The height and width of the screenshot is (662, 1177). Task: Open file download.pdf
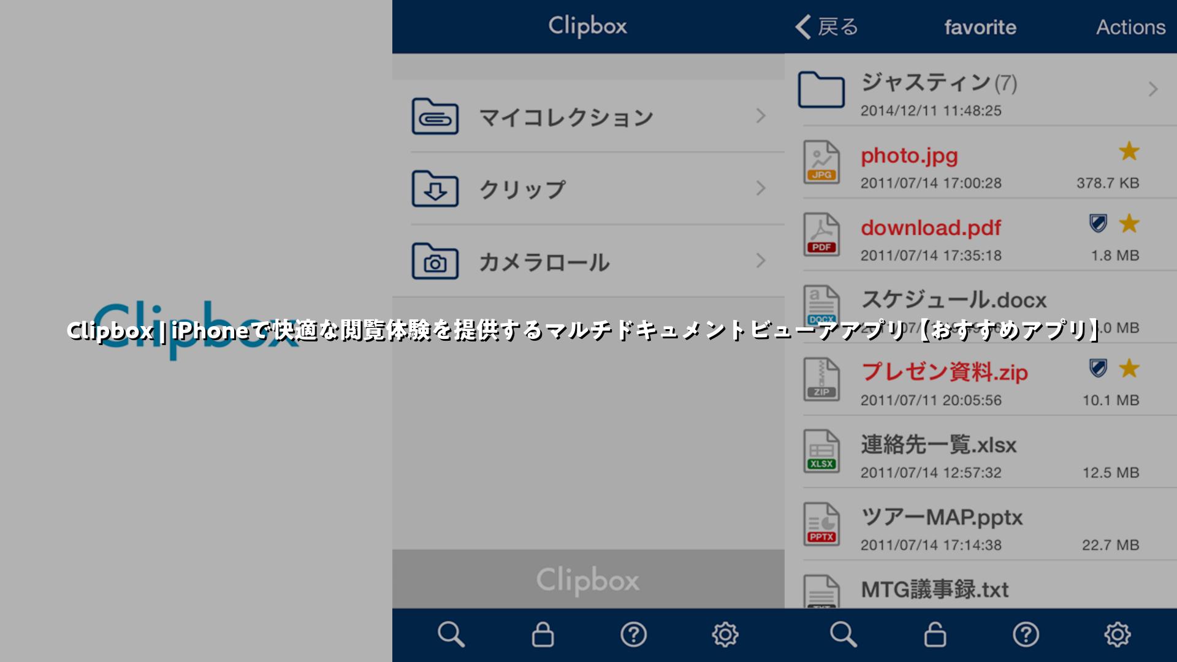[931, 227]
